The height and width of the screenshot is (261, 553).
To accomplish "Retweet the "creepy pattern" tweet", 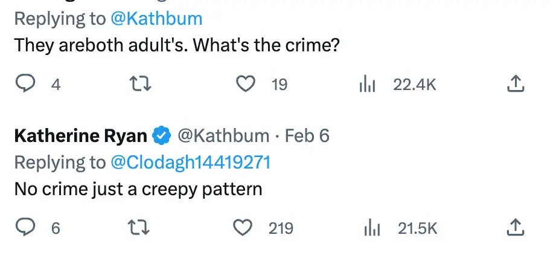I will tap(140, 227).
